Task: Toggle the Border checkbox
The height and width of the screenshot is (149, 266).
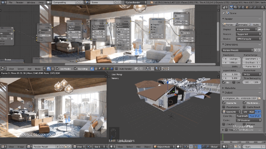Action: click(224, 82)
